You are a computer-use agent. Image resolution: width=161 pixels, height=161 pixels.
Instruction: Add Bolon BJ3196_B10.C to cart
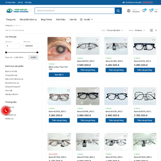(88, 120)
